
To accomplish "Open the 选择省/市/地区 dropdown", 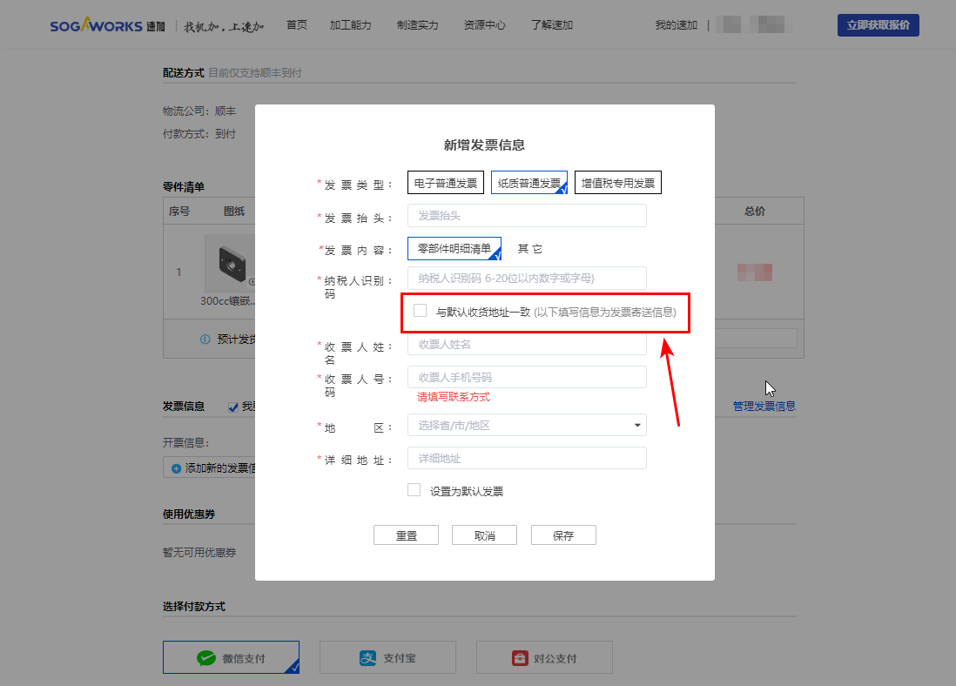I will pyautogui.click(x=527, y=425).
